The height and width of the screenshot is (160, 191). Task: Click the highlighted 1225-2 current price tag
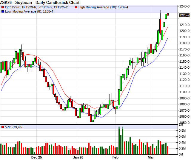[184, 15]
